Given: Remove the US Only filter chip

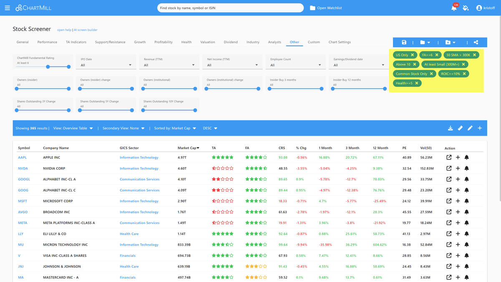Looking at the screenshot, I should tap(412, 55).
